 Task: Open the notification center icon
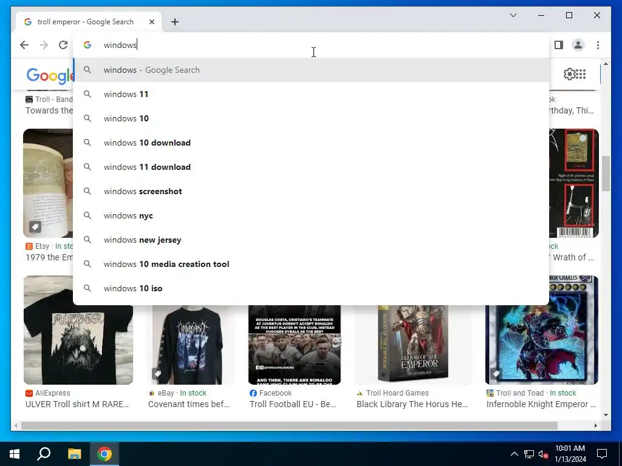coord(602,454)
